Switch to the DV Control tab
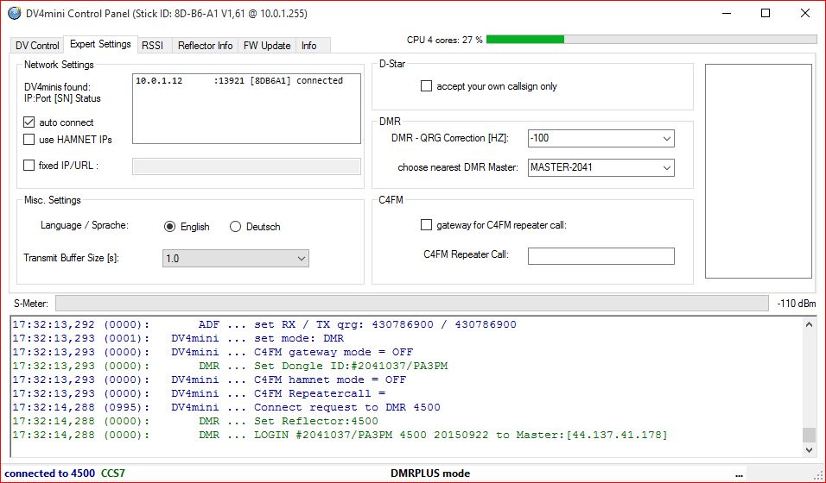Viewport: 826px width, 483px height. (x=37, y=45)
